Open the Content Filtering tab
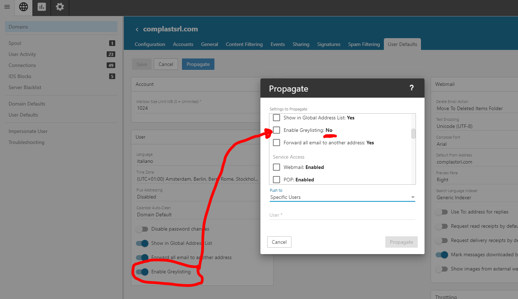Screen dimensions: 518x299 click(x=244, y=45)
